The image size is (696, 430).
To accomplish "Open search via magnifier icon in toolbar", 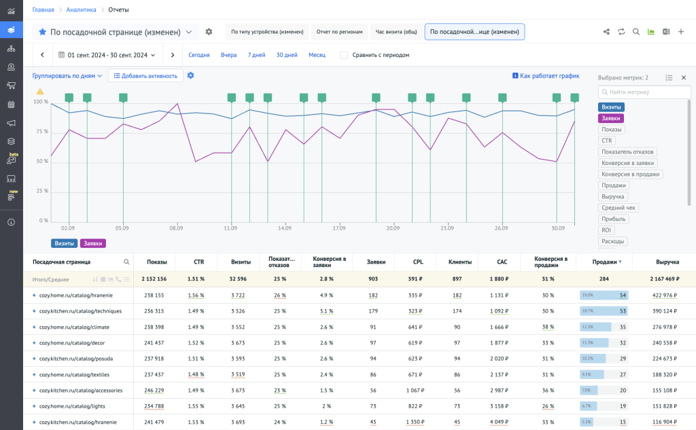I will tap(636, 32).
